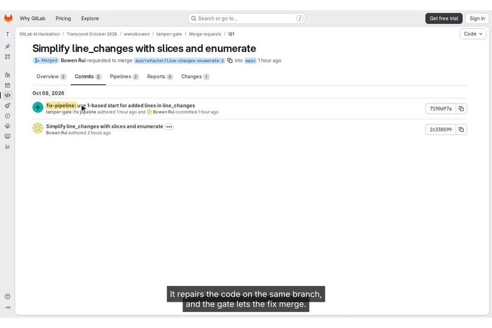This screenshot has height=328, width=492.
Task: Open commit hash 7198df7a
Action: click(x=441, y=109)
